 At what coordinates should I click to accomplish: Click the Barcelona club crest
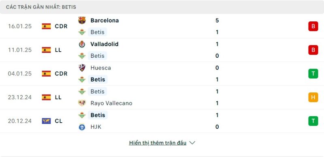pos(82,21)
